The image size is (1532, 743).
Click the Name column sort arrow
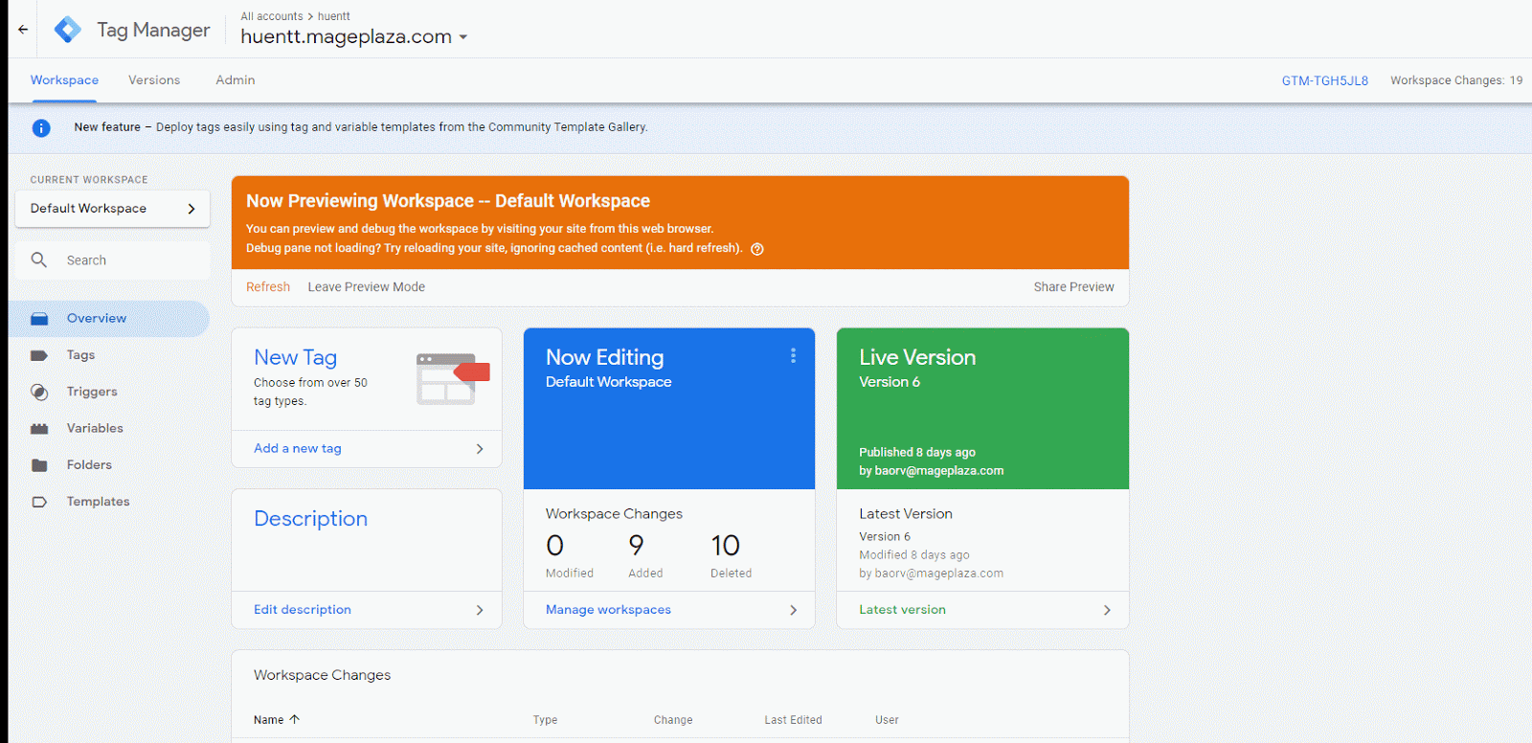[295, 719]
